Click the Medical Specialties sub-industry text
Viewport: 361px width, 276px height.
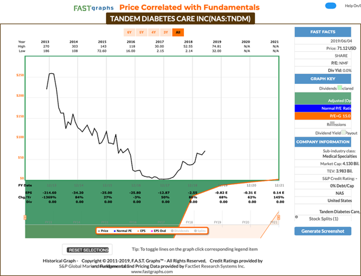340,157
